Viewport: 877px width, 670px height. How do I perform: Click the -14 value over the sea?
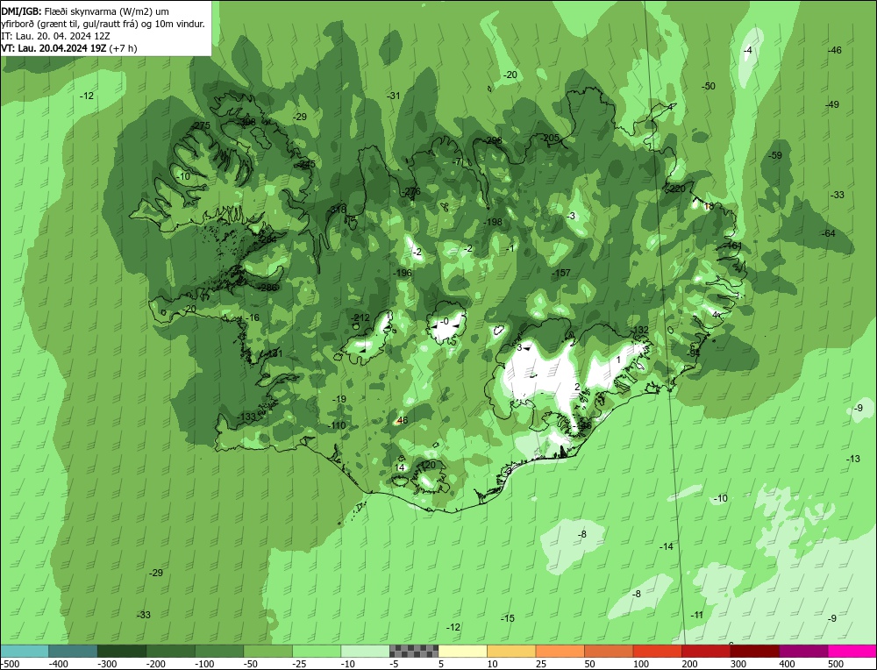click(667, 546)
